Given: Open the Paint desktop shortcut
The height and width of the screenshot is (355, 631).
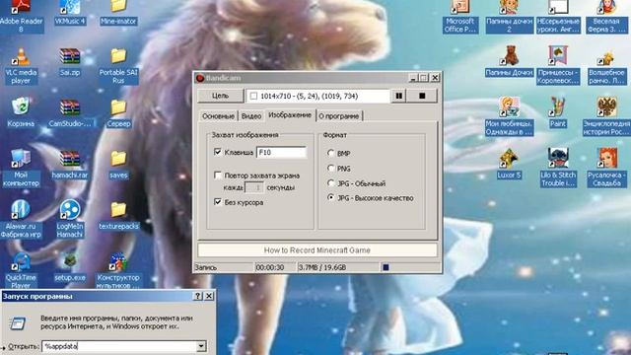Looking at the screenshot, I should tap(558, 107).
